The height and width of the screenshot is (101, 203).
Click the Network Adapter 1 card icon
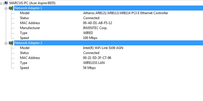click(x=11, y=8)
